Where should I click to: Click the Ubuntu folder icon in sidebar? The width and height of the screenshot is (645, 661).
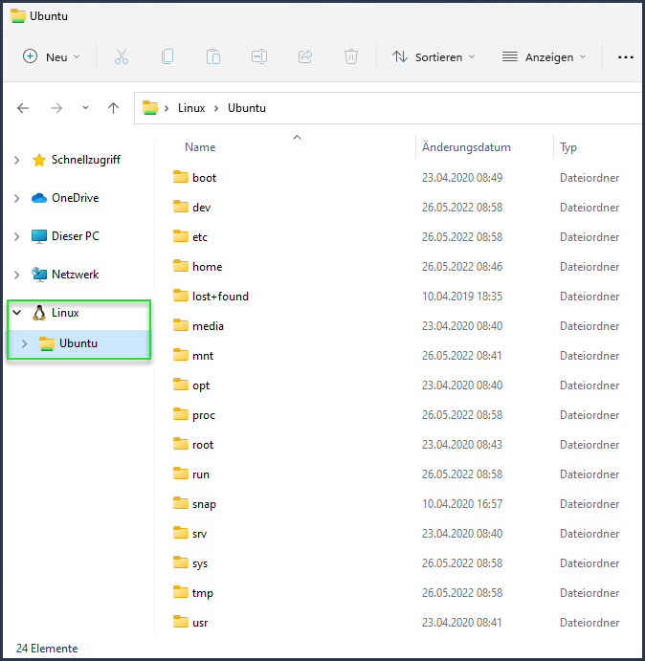pyautogui.click(x=47, y=343)
